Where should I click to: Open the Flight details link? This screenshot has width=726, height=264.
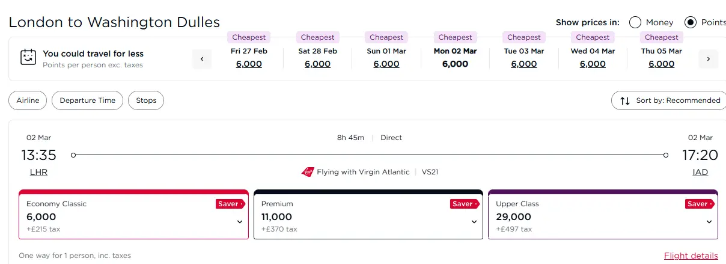(691, 256)
